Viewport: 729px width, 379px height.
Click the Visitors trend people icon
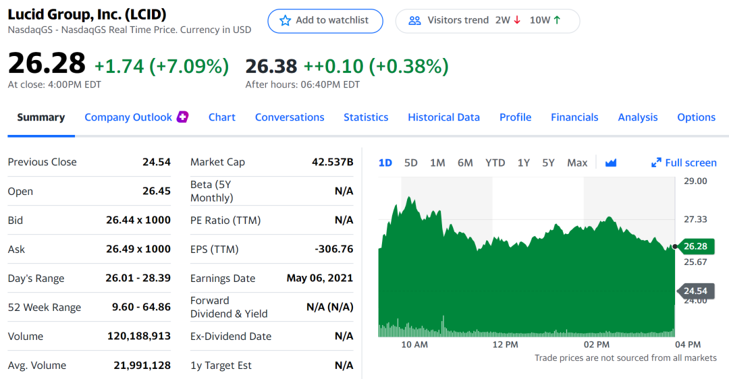pos(415,20)
